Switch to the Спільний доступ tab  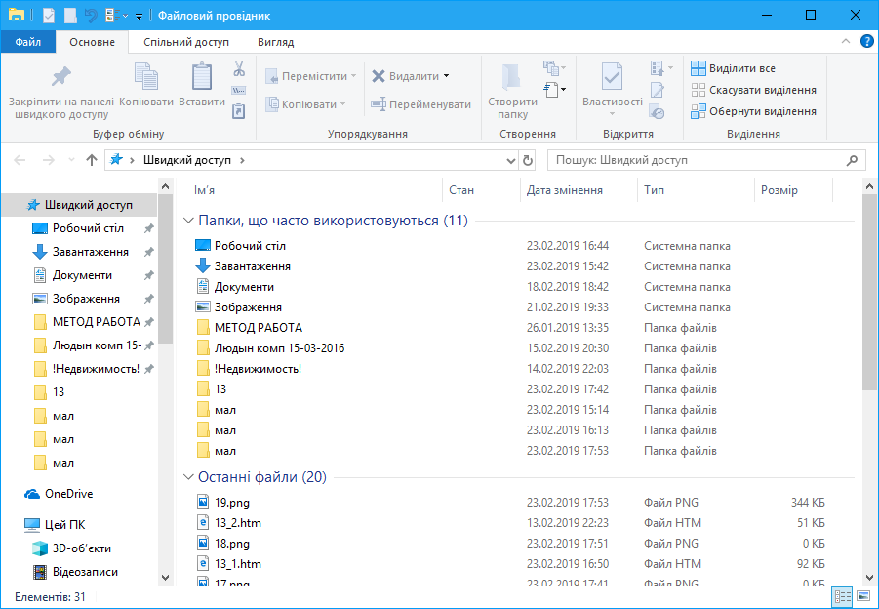[186, 42]
